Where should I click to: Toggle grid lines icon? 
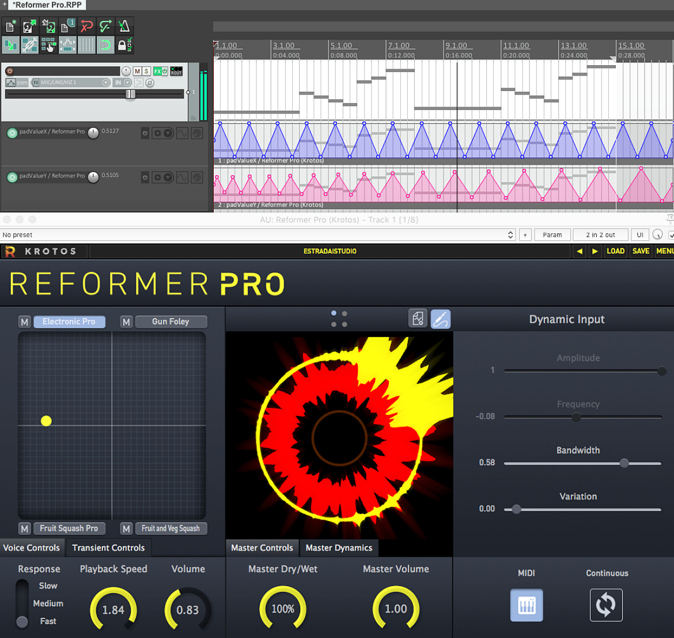(86, 45)
